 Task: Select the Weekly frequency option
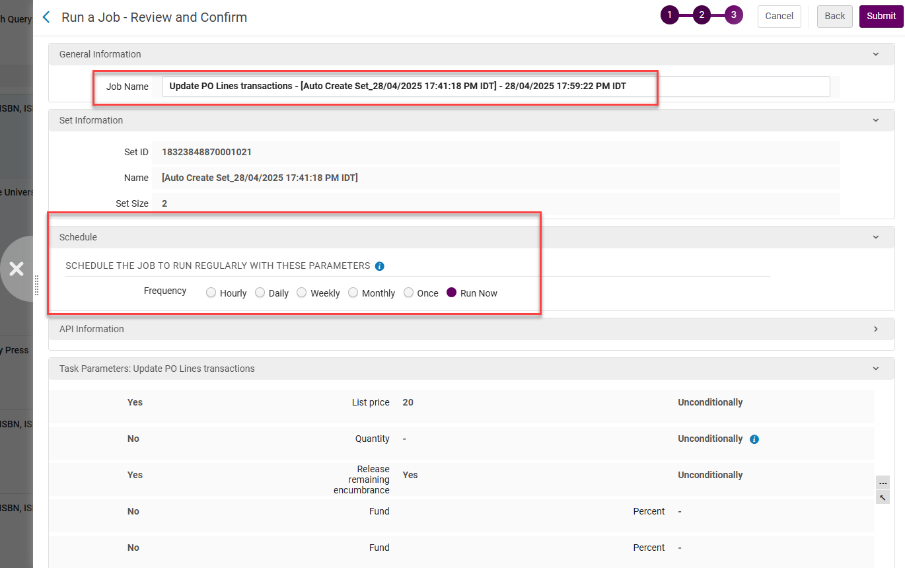302,293
